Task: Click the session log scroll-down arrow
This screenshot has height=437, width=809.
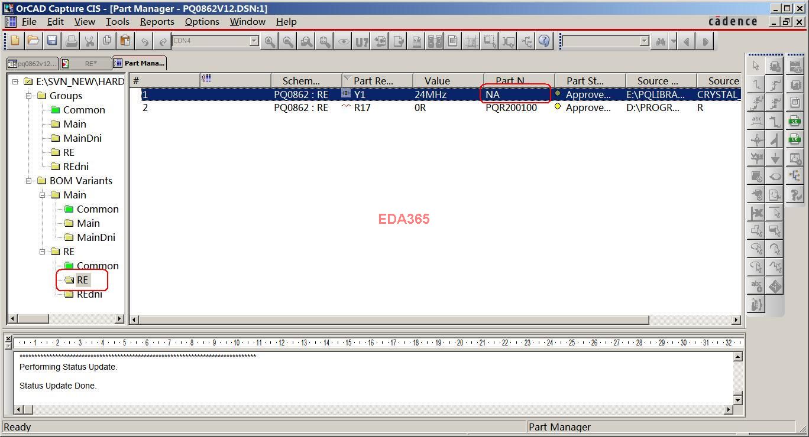Action: pos(737,400)
